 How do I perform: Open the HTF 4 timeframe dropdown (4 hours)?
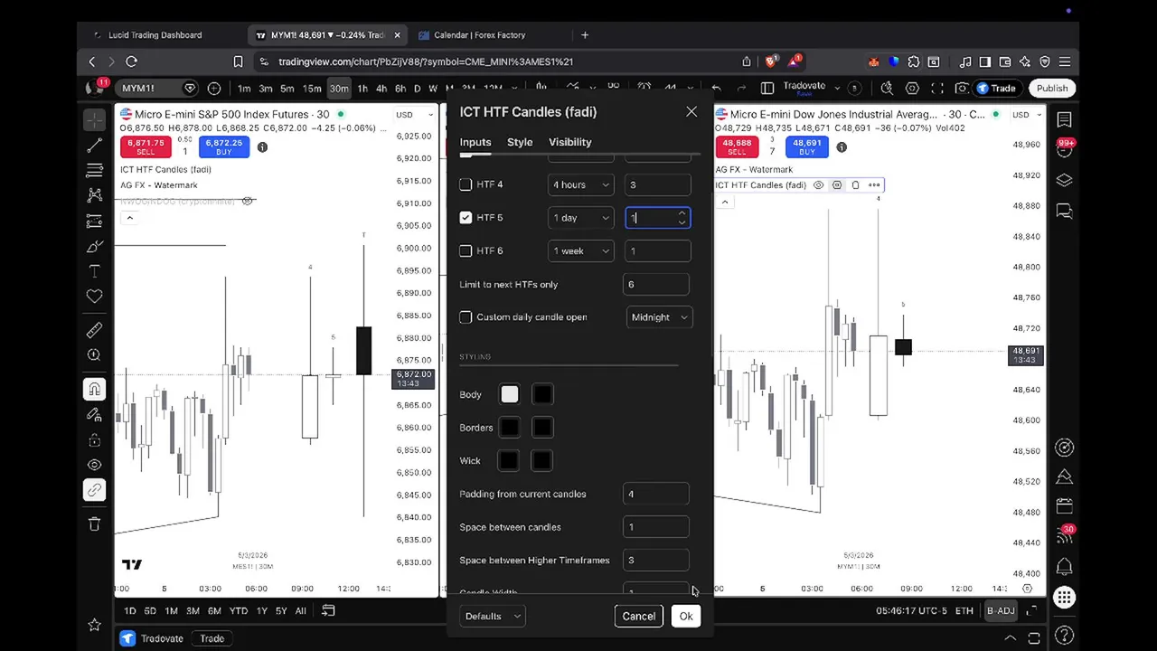tap(580, 184)
